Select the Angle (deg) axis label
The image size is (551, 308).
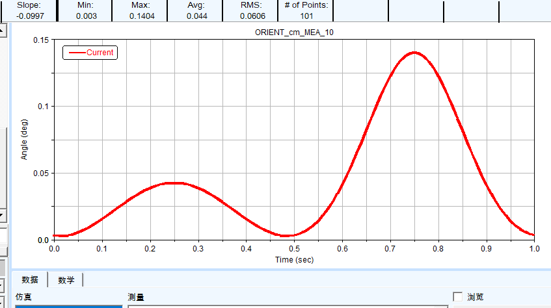[24, 140]
